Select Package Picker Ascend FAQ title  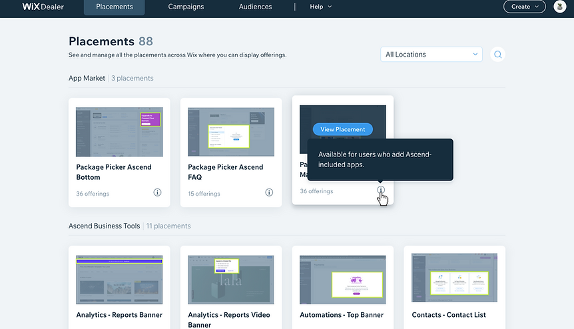(226, 172)
